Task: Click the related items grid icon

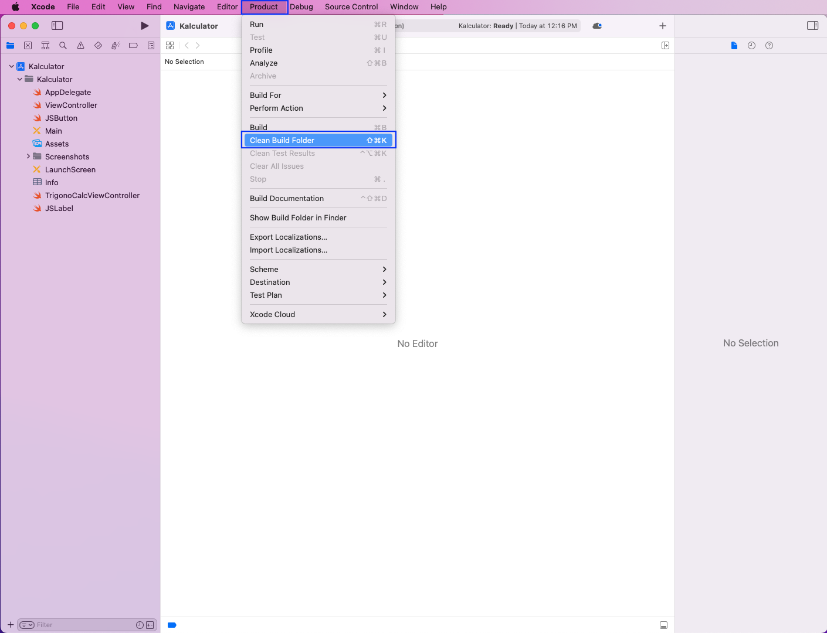Action: [170, 45]
